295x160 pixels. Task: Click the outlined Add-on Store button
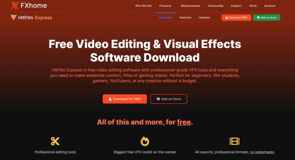(169, 99)
